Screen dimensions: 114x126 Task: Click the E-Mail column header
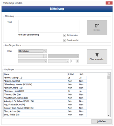[73, 74]
